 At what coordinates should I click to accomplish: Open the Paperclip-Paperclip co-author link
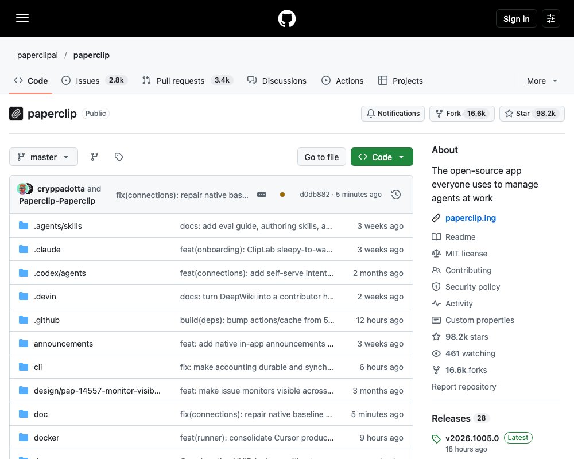57,201
